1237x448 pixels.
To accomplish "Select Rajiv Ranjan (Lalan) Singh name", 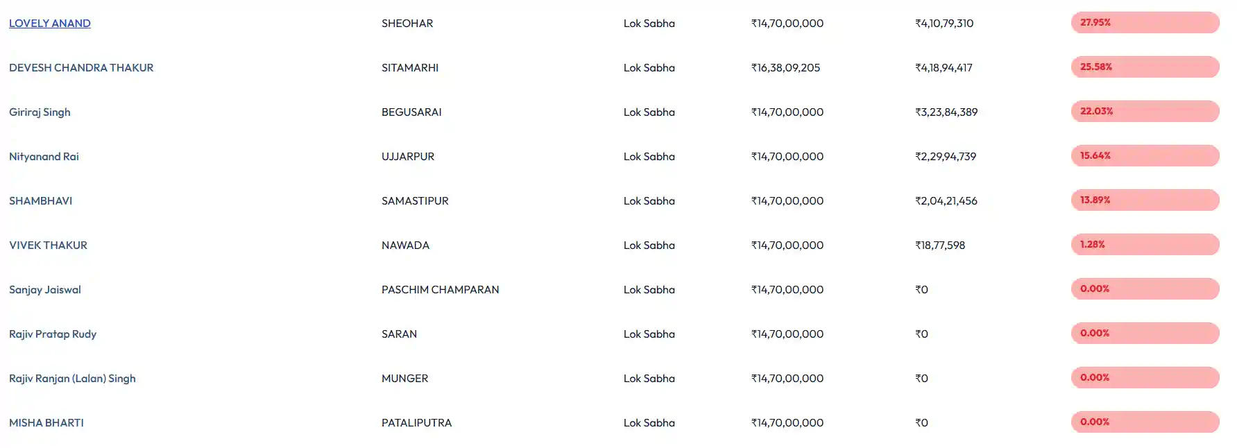I will coord(72,379).
